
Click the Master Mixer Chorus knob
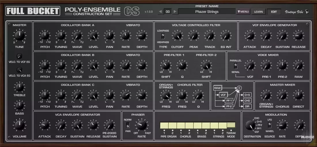pos(282,95)
